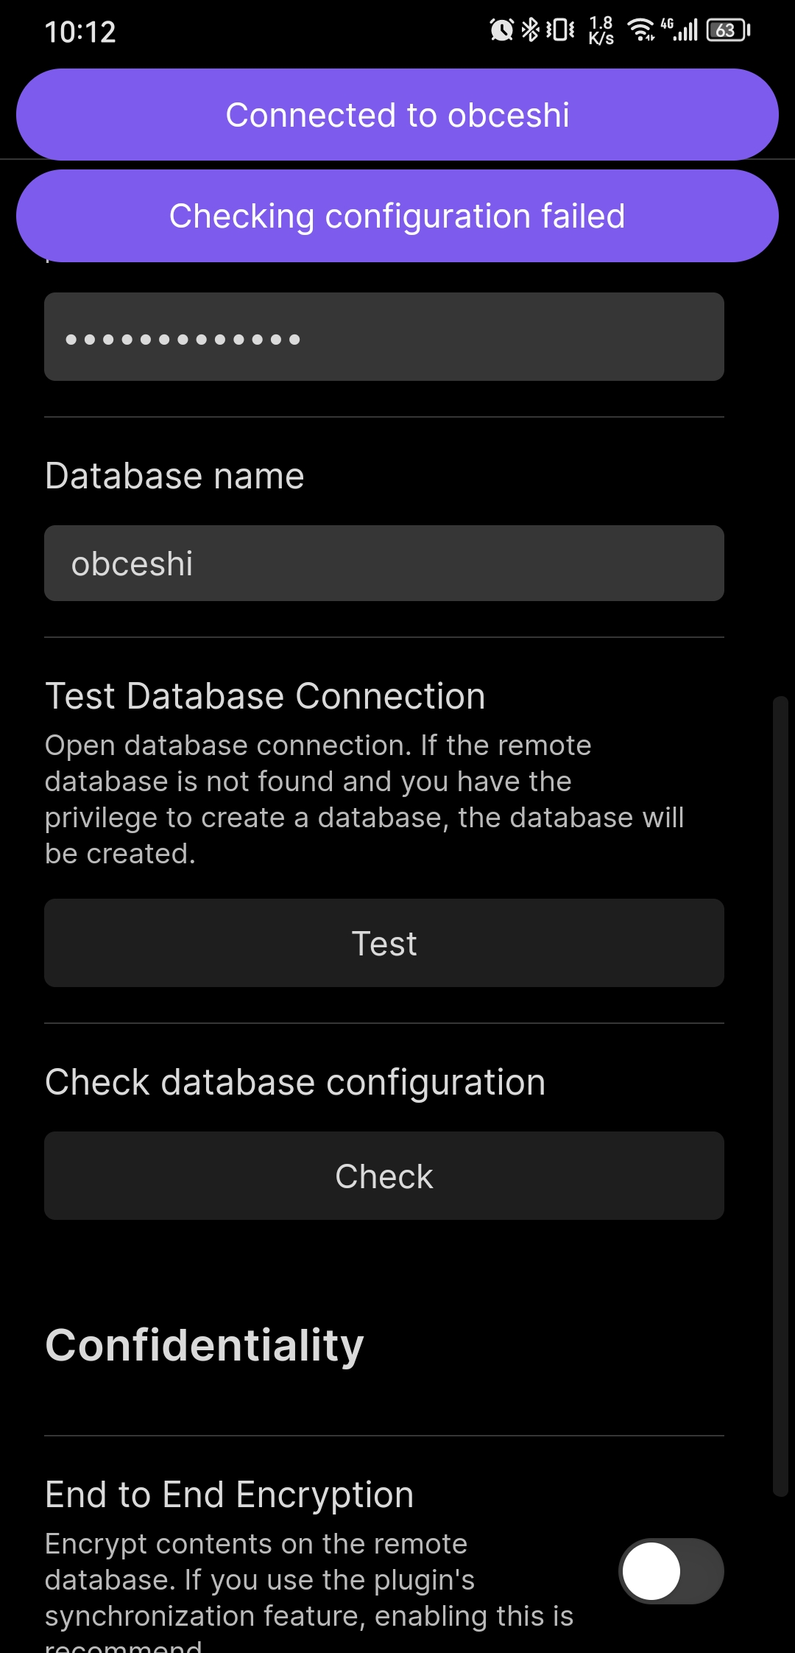Tap the Test Database Connection heading
This screenshot has width=795, height=1653.
[x=265, y=695]
